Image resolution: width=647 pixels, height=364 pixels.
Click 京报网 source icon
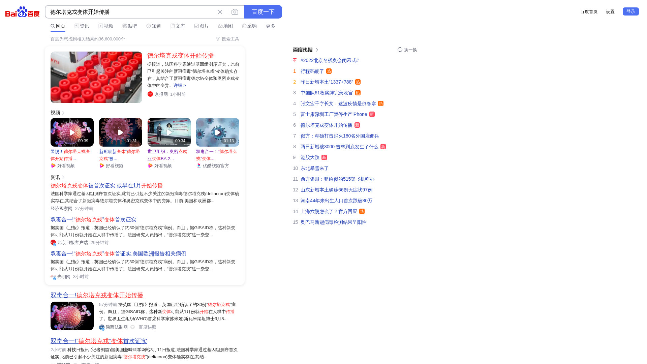tap(150, 94)
